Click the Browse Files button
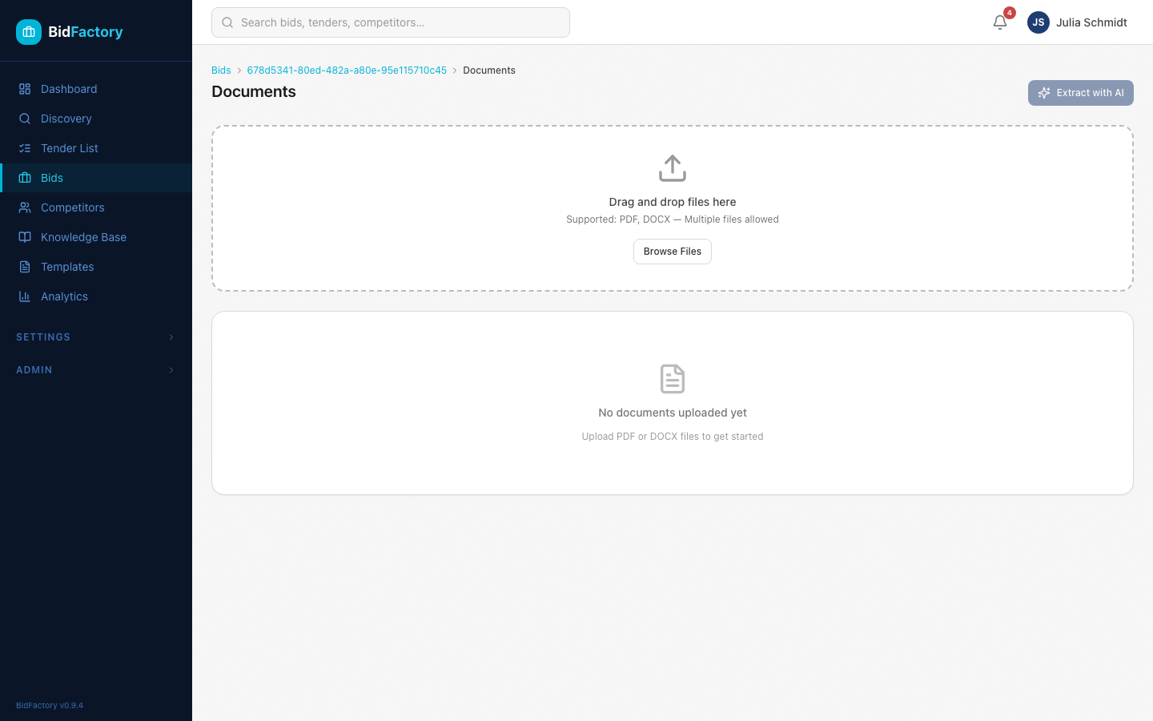The height and width of the screenshot is (721, 1153). 673,252
